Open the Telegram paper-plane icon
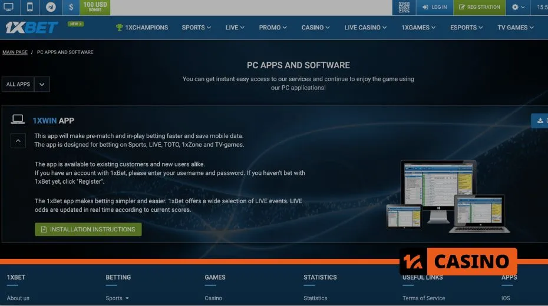 pyautogui.click(x=51, y=7)
